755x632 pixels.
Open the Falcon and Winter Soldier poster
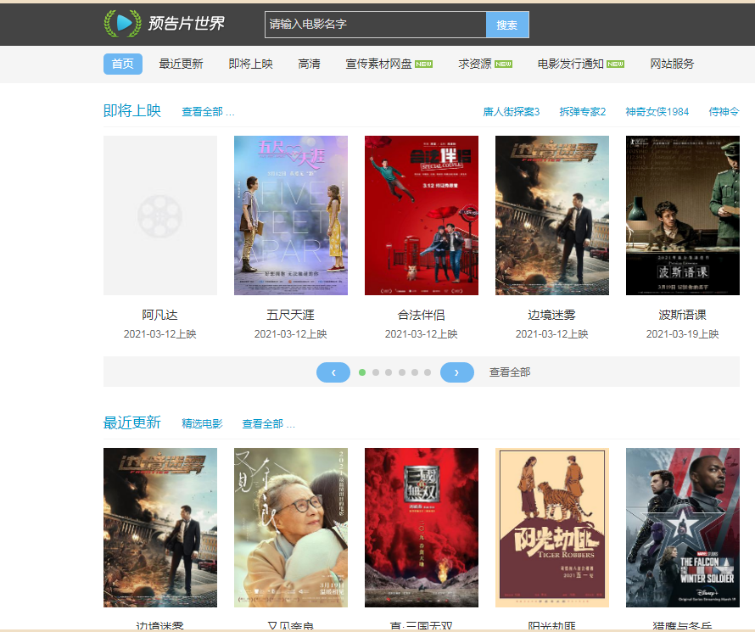tap(683, 528)
